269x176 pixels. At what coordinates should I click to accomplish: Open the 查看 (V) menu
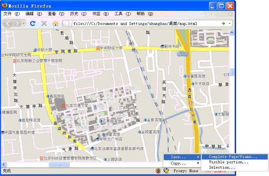pyautogui.click(x=56, y=14)
